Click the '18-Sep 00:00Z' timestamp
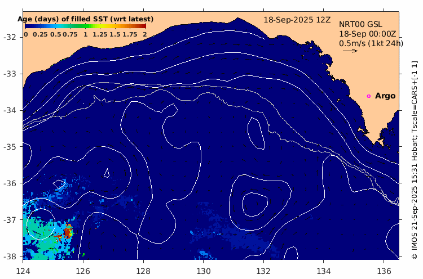Screen dimensions: 423x279 click(x=367, y=34)
